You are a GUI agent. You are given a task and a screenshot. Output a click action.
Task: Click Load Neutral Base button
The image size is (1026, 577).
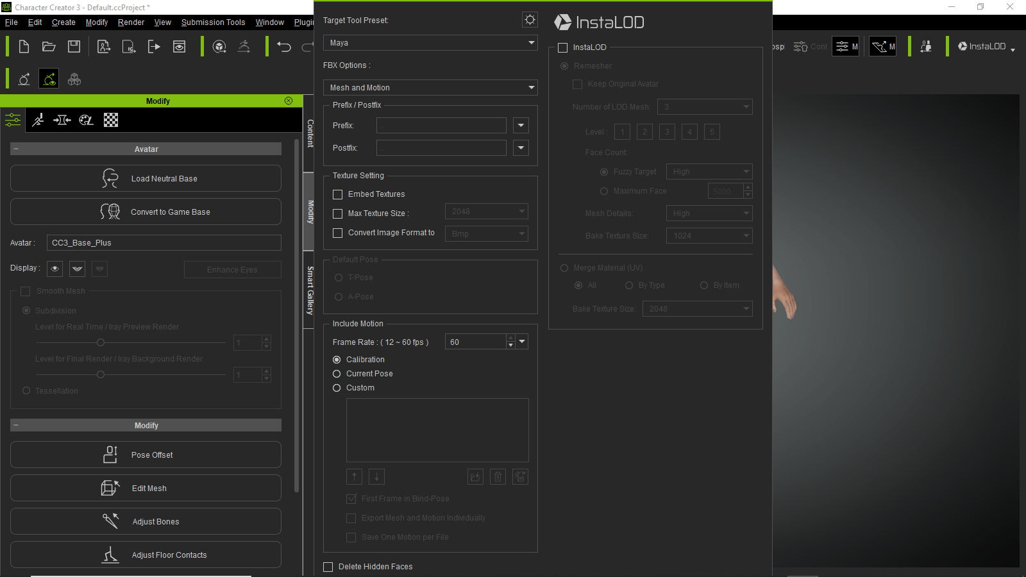tap(146, 178)
